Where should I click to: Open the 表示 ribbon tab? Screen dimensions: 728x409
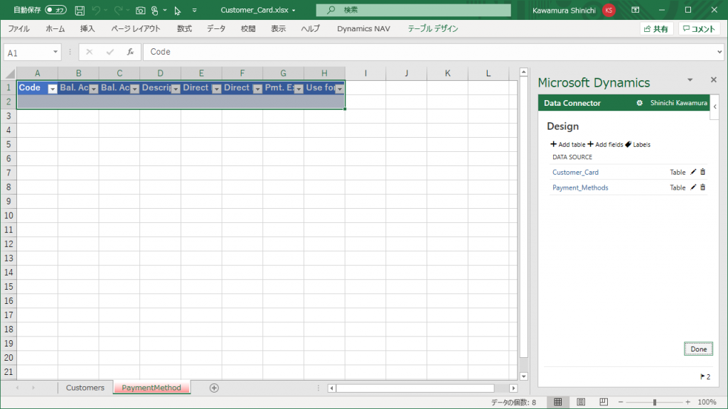(x=279, y=28)
